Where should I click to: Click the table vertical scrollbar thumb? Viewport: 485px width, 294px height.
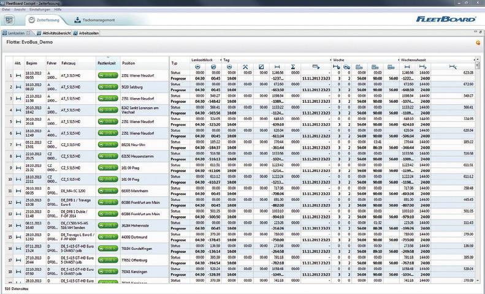[478, 65]
